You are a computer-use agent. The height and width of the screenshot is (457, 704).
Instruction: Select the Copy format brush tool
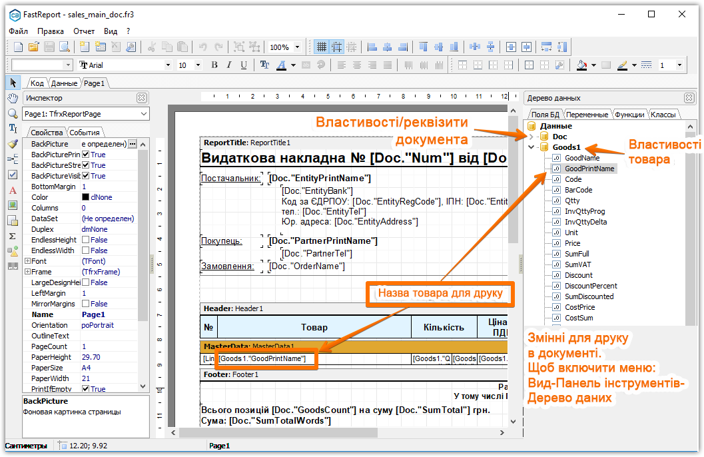(x=13, y=144)
